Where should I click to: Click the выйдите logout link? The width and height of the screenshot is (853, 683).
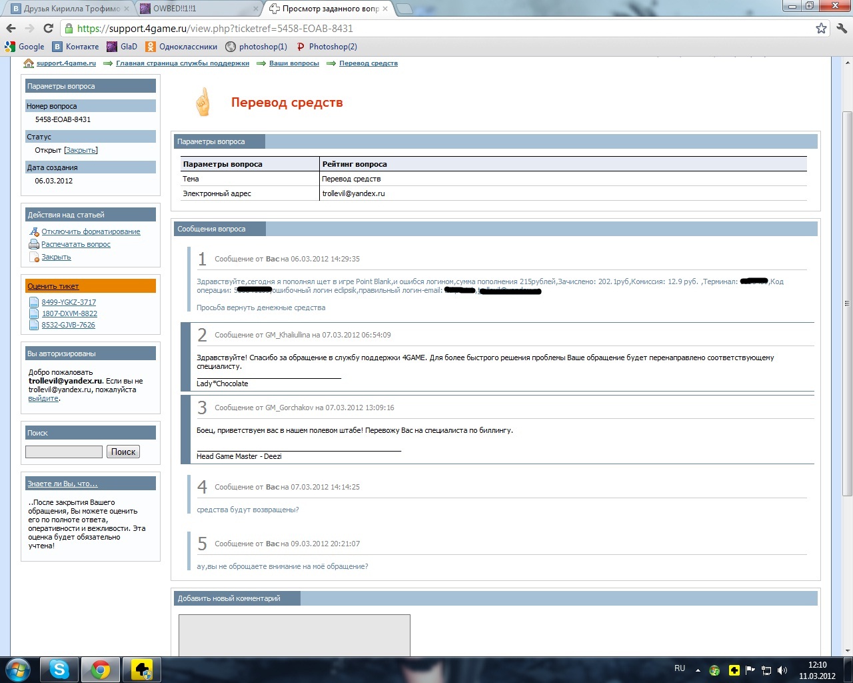click(43, 399)
